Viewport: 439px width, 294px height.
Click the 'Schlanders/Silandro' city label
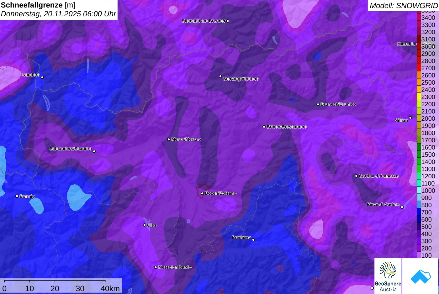pyautogui.click(x=71, y=149)
